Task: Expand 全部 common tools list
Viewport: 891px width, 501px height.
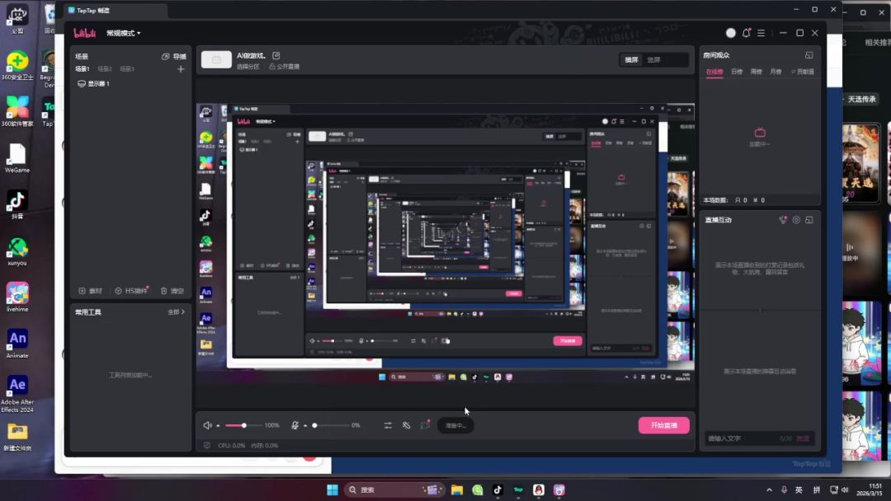Action: click(x=177, y=312)
